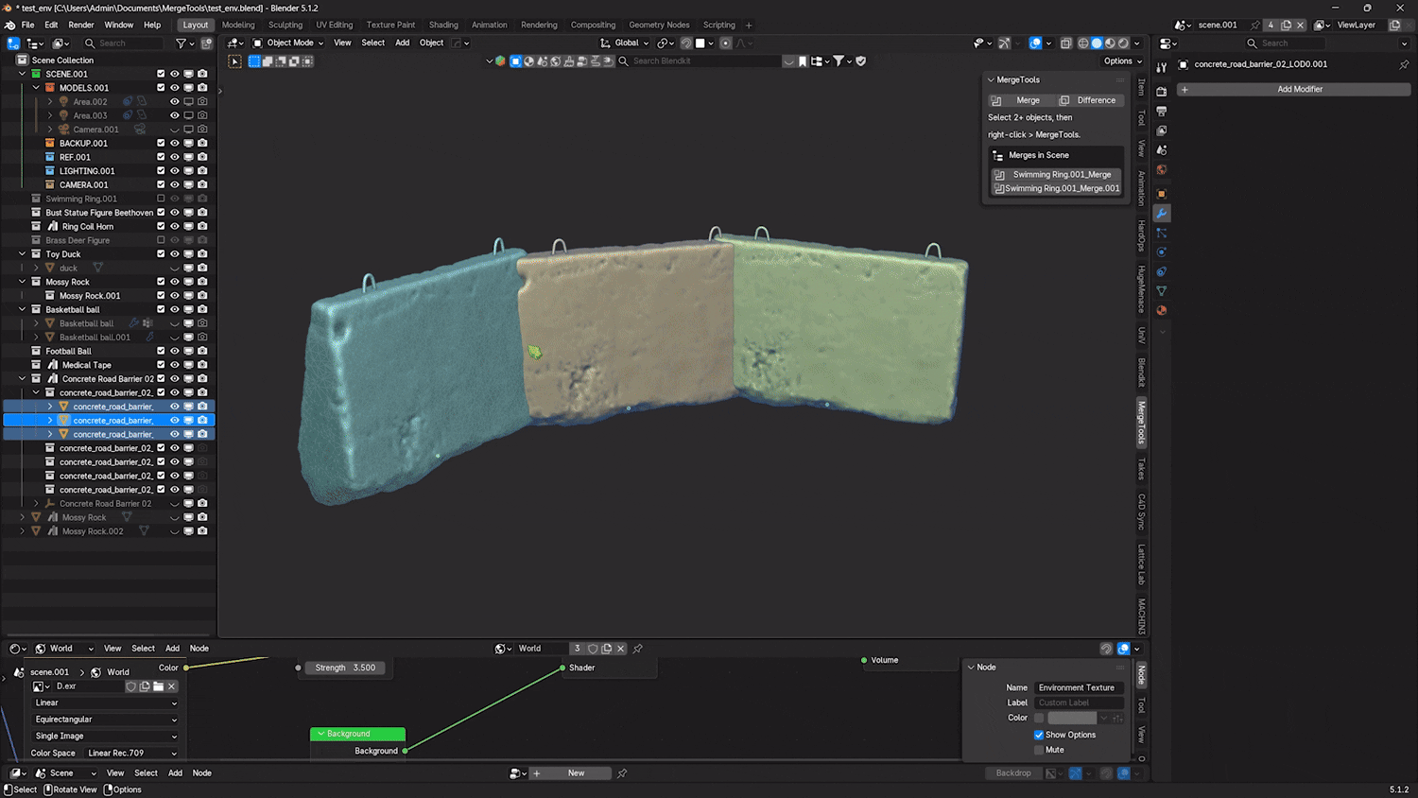Screen dimensions: 1418x798
Task: Open the World properties tab icon
Action: 1162,170
